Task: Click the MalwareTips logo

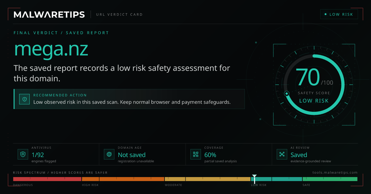Action: 49,14
